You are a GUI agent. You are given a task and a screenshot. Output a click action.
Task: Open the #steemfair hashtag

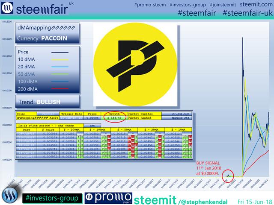coord(197,13)
